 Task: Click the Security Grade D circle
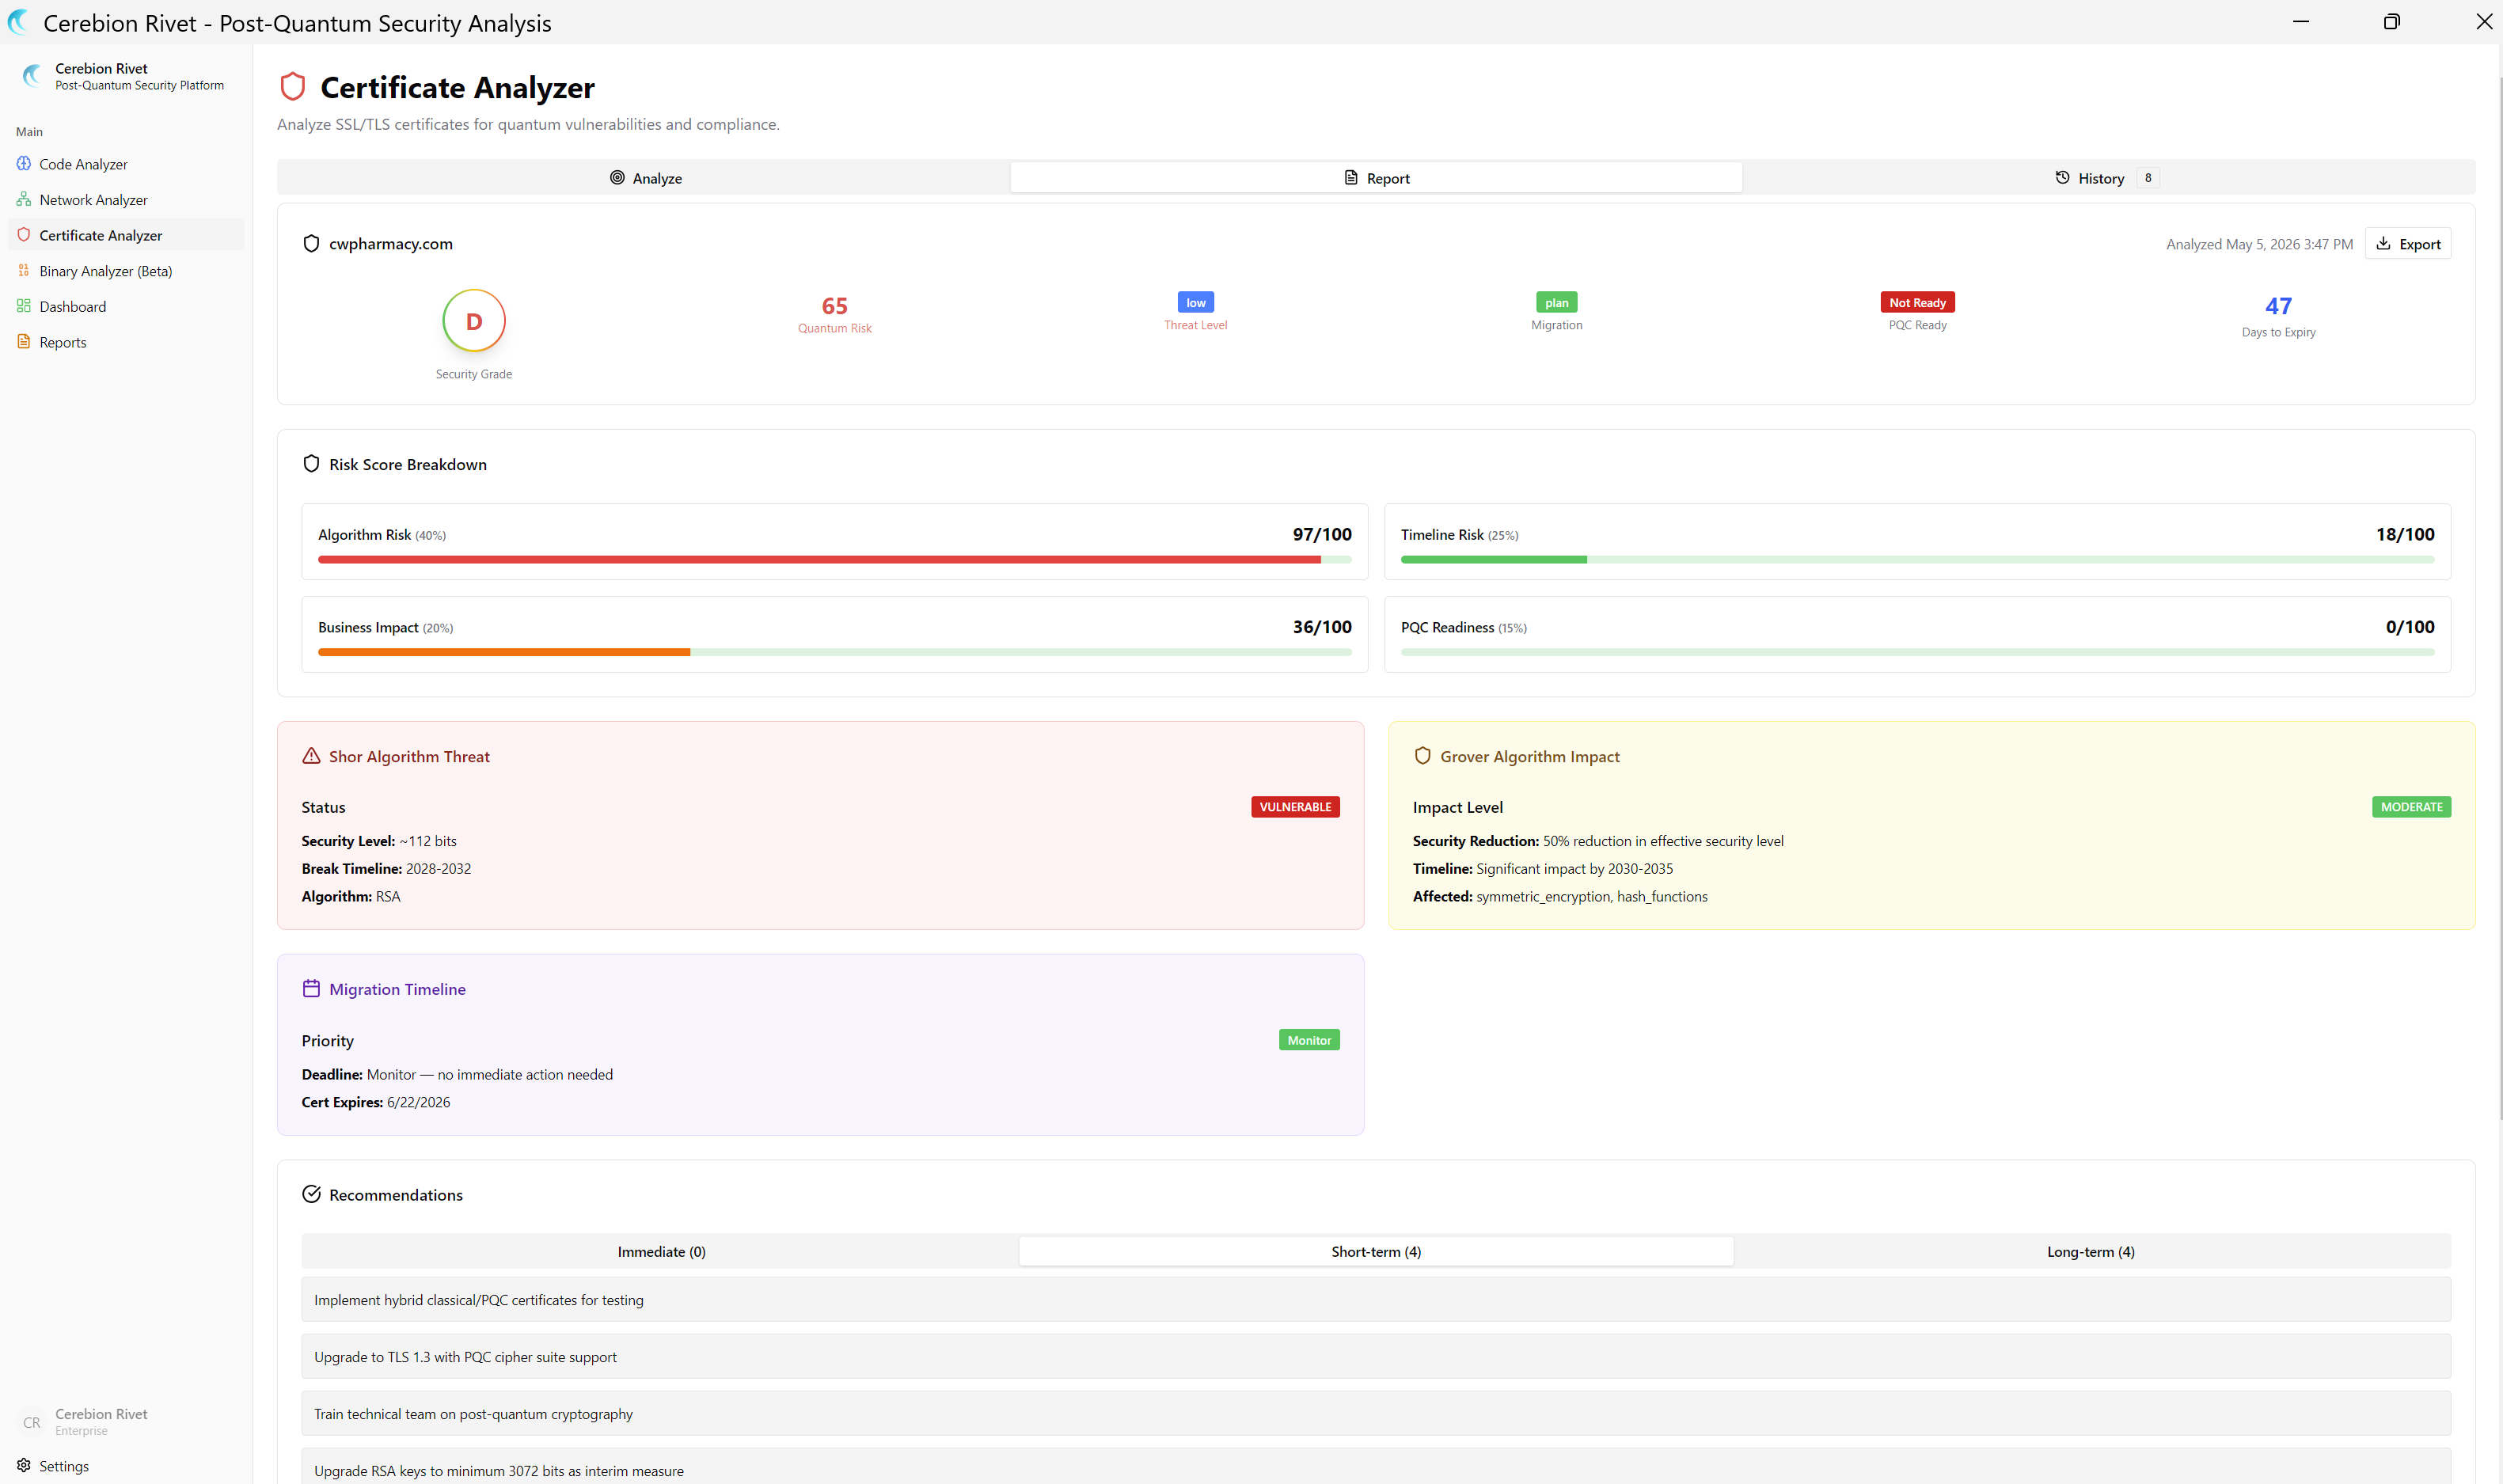(474, 321)
